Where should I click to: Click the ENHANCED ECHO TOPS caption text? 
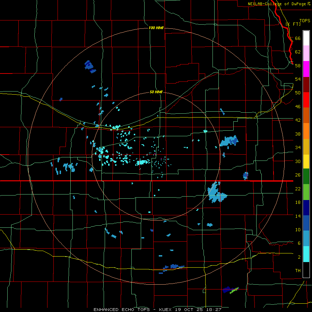122,310
